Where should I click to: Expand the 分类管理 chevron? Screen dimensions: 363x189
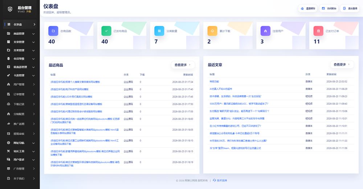point(33,51)
